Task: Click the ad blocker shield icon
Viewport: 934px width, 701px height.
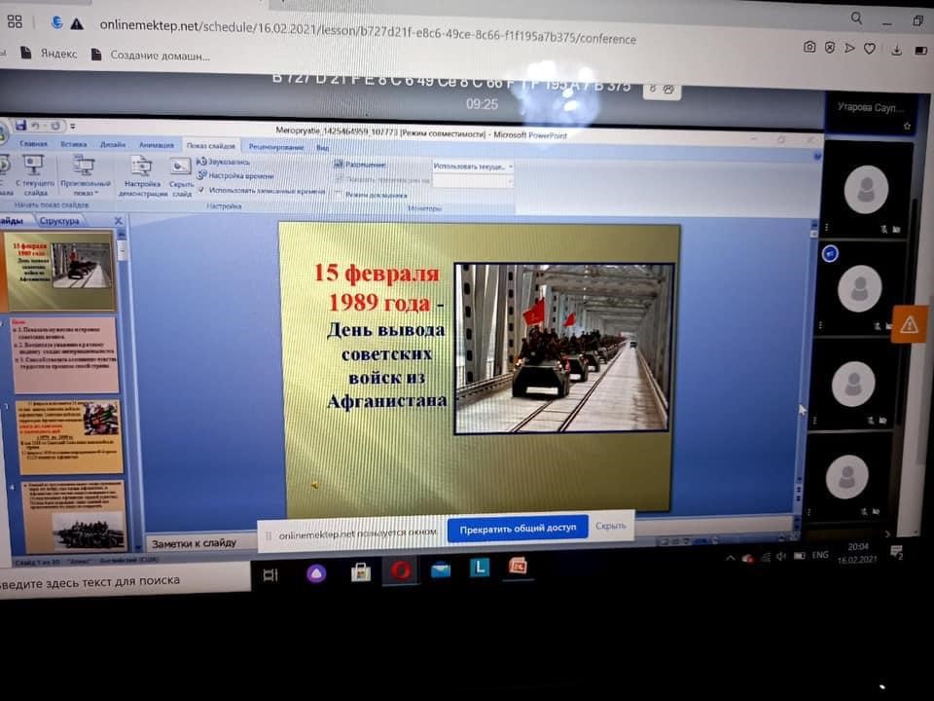Action: click(830, 48)
